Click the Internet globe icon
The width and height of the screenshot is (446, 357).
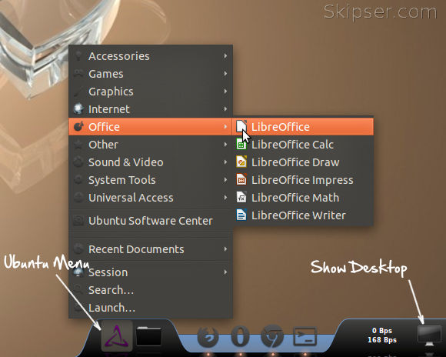78,108
